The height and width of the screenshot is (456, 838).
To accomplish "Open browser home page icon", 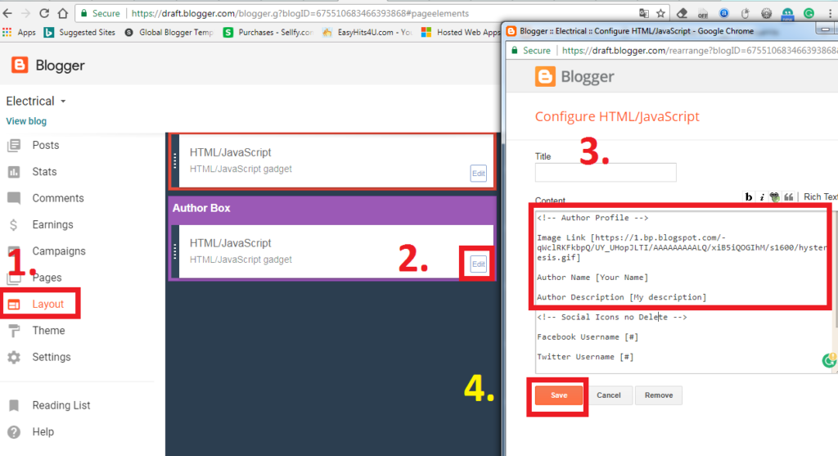I will coord(62,13).
